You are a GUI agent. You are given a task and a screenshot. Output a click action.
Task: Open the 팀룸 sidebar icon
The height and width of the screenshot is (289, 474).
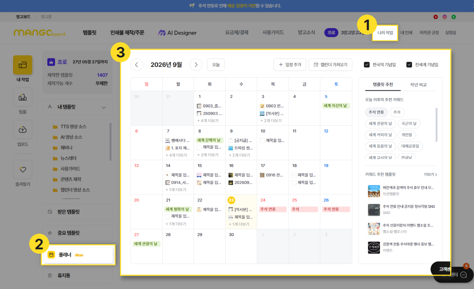click(23, 97)
